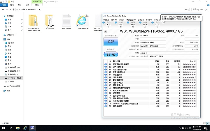
Task: Go up one folder level in Explorer
Action: [13, 10]
